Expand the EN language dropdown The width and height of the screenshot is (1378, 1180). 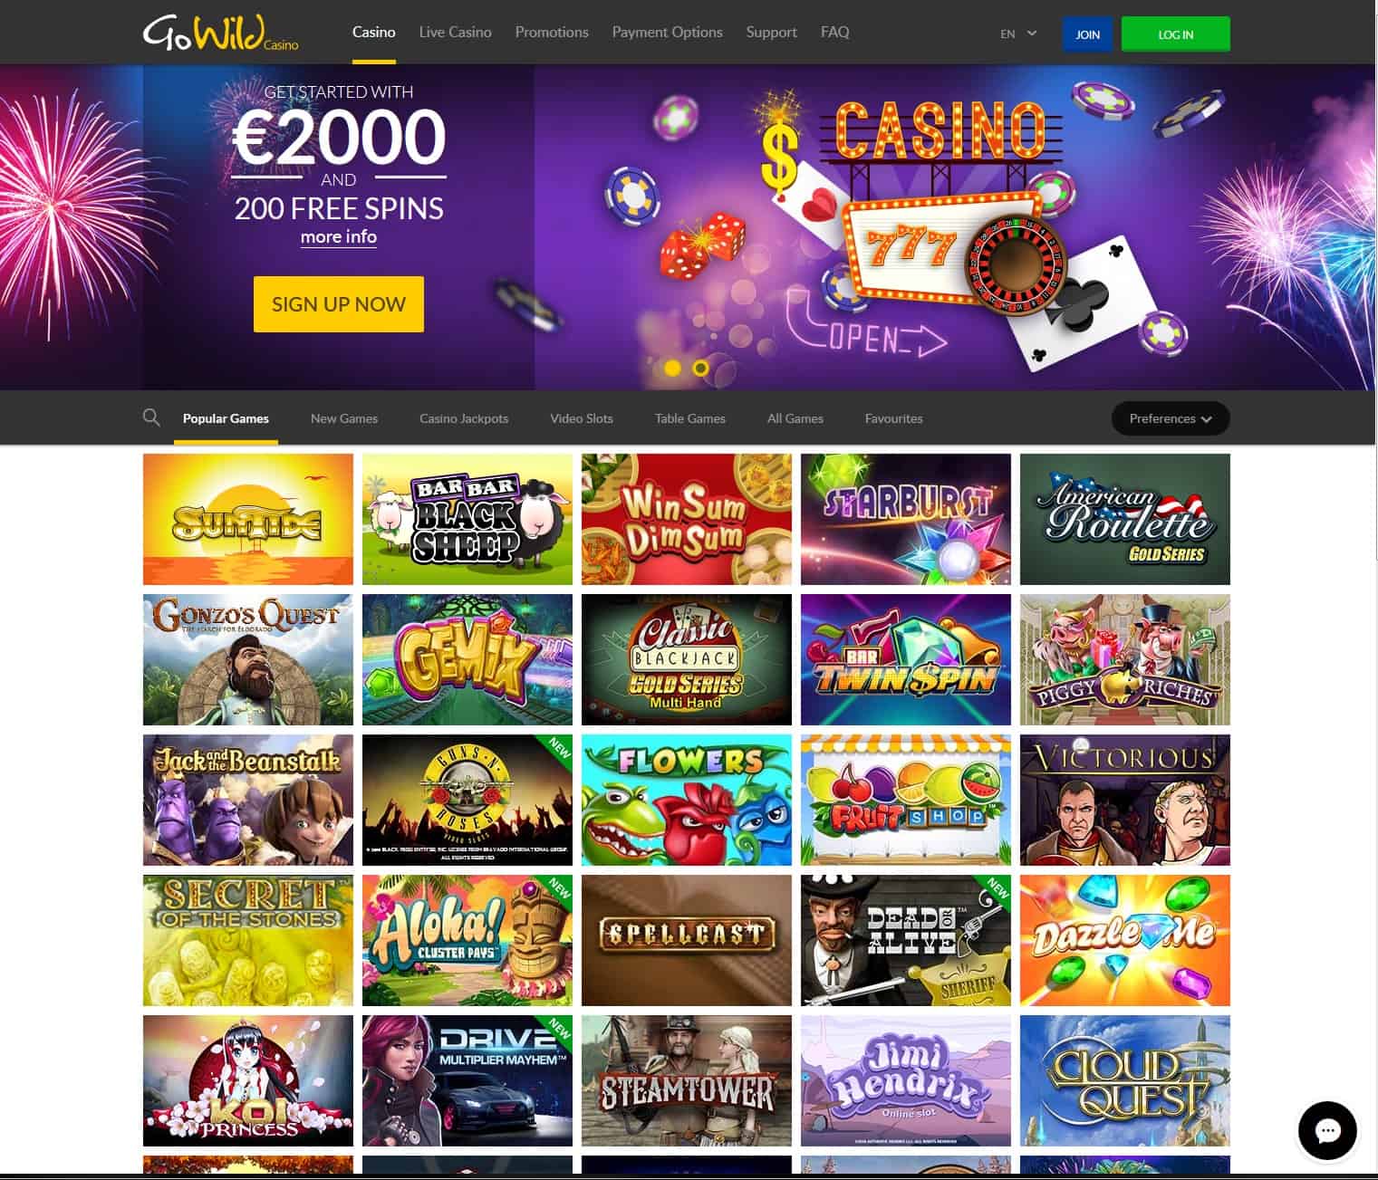(1018, 34)
